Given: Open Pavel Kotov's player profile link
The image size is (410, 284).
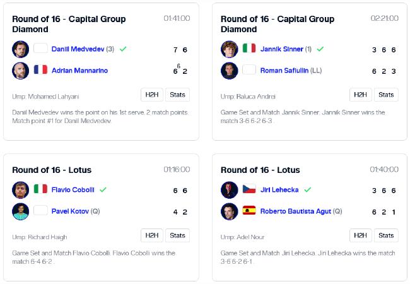Looking at the screenshot, I should tap(70, 211).
